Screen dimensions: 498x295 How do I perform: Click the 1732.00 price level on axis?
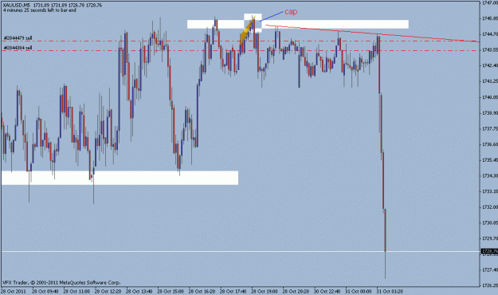(489, 207)
